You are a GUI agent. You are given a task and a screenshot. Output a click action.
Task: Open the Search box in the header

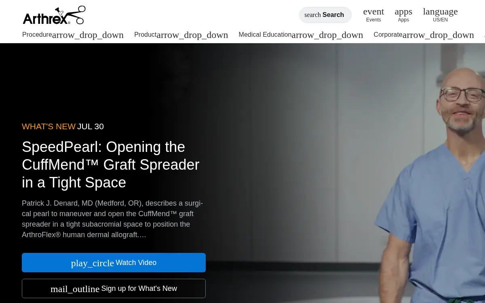(x=325, y=15)
